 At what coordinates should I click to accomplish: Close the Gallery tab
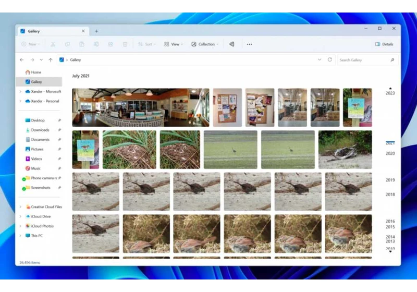[x=83, y=31]
